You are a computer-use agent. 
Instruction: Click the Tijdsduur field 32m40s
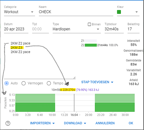114,29
